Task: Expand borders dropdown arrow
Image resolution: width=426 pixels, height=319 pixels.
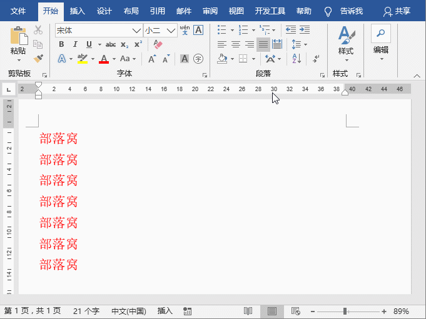Action: 253,59
